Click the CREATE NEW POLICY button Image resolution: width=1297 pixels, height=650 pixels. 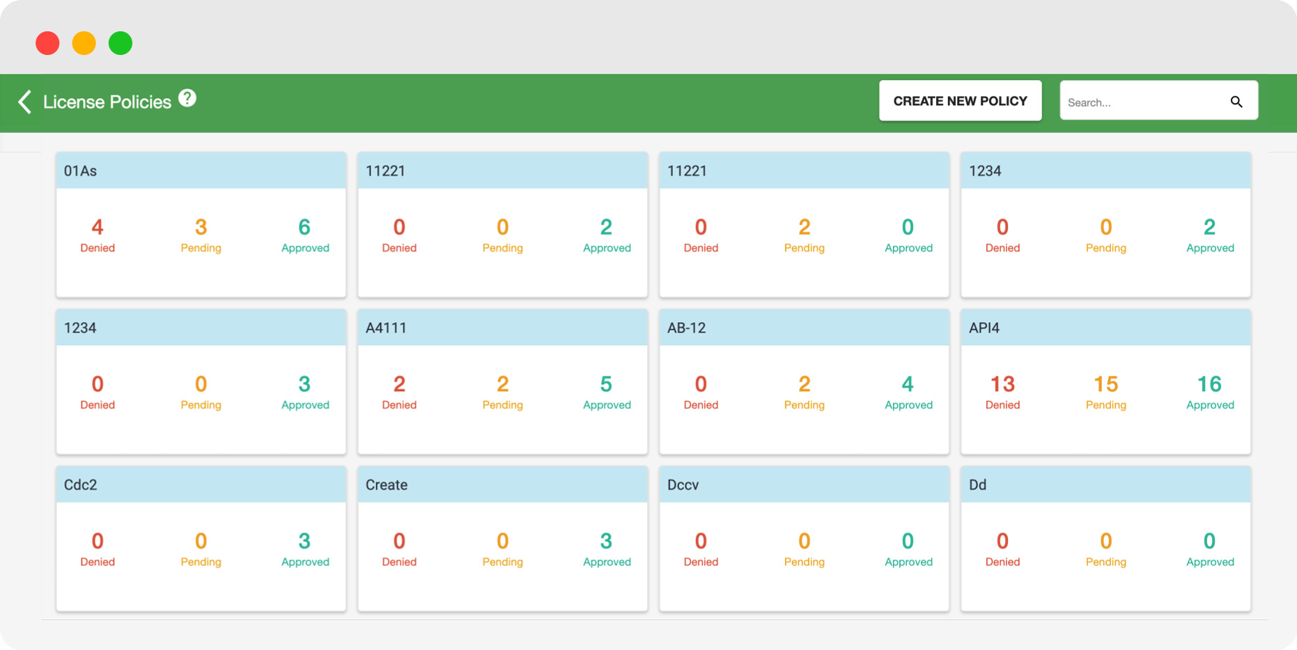click(x=960, y=100)
